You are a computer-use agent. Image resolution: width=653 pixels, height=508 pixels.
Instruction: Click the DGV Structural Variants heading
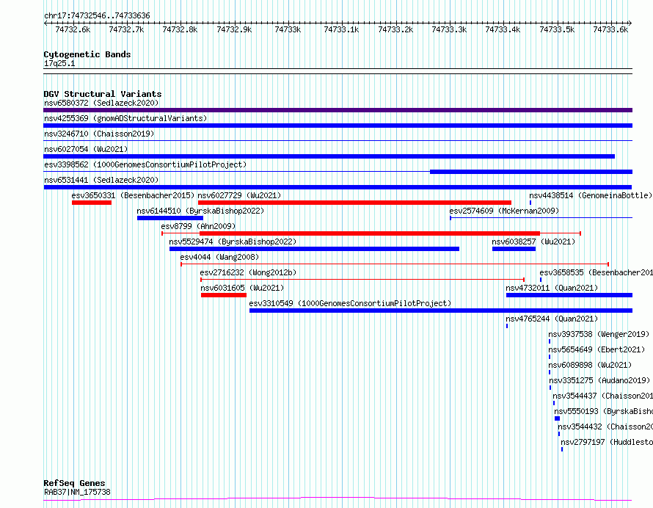point(103,94)
